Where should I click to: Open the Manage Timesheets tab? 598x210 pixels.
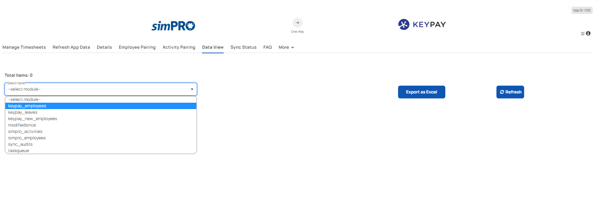point(24,47)
